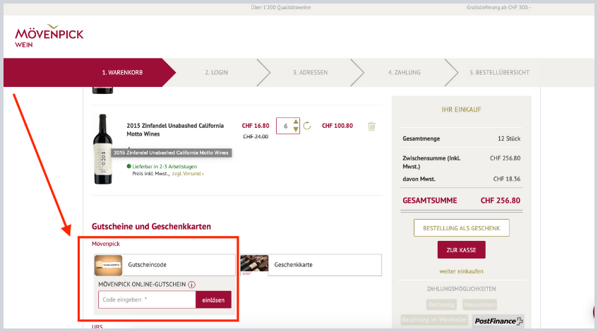Click the quantity field showing 6

coord(285,126)
